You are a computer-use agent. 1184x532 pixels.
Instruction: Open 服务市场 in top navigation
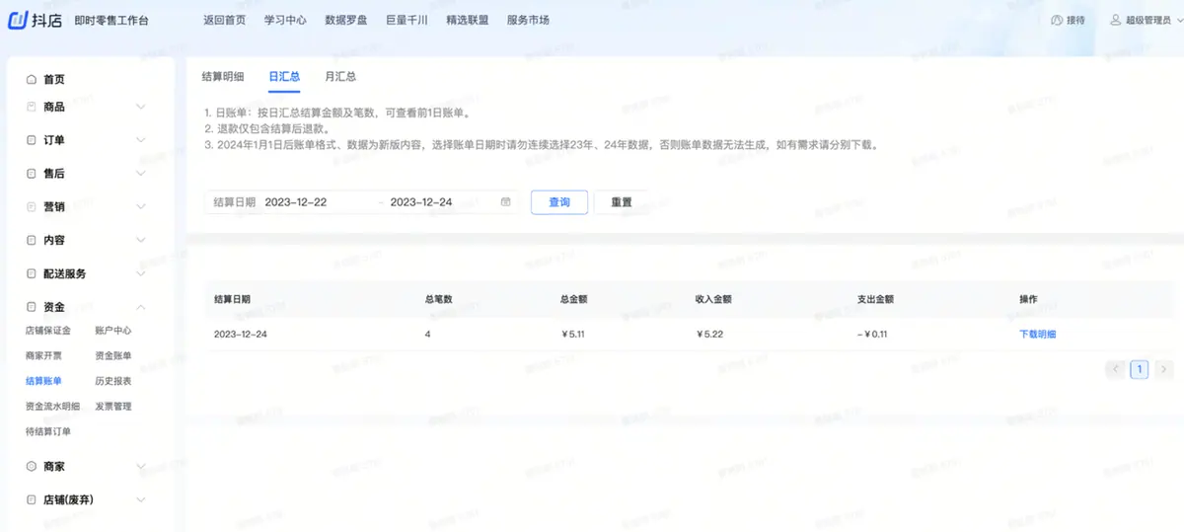tap(528, 20)
